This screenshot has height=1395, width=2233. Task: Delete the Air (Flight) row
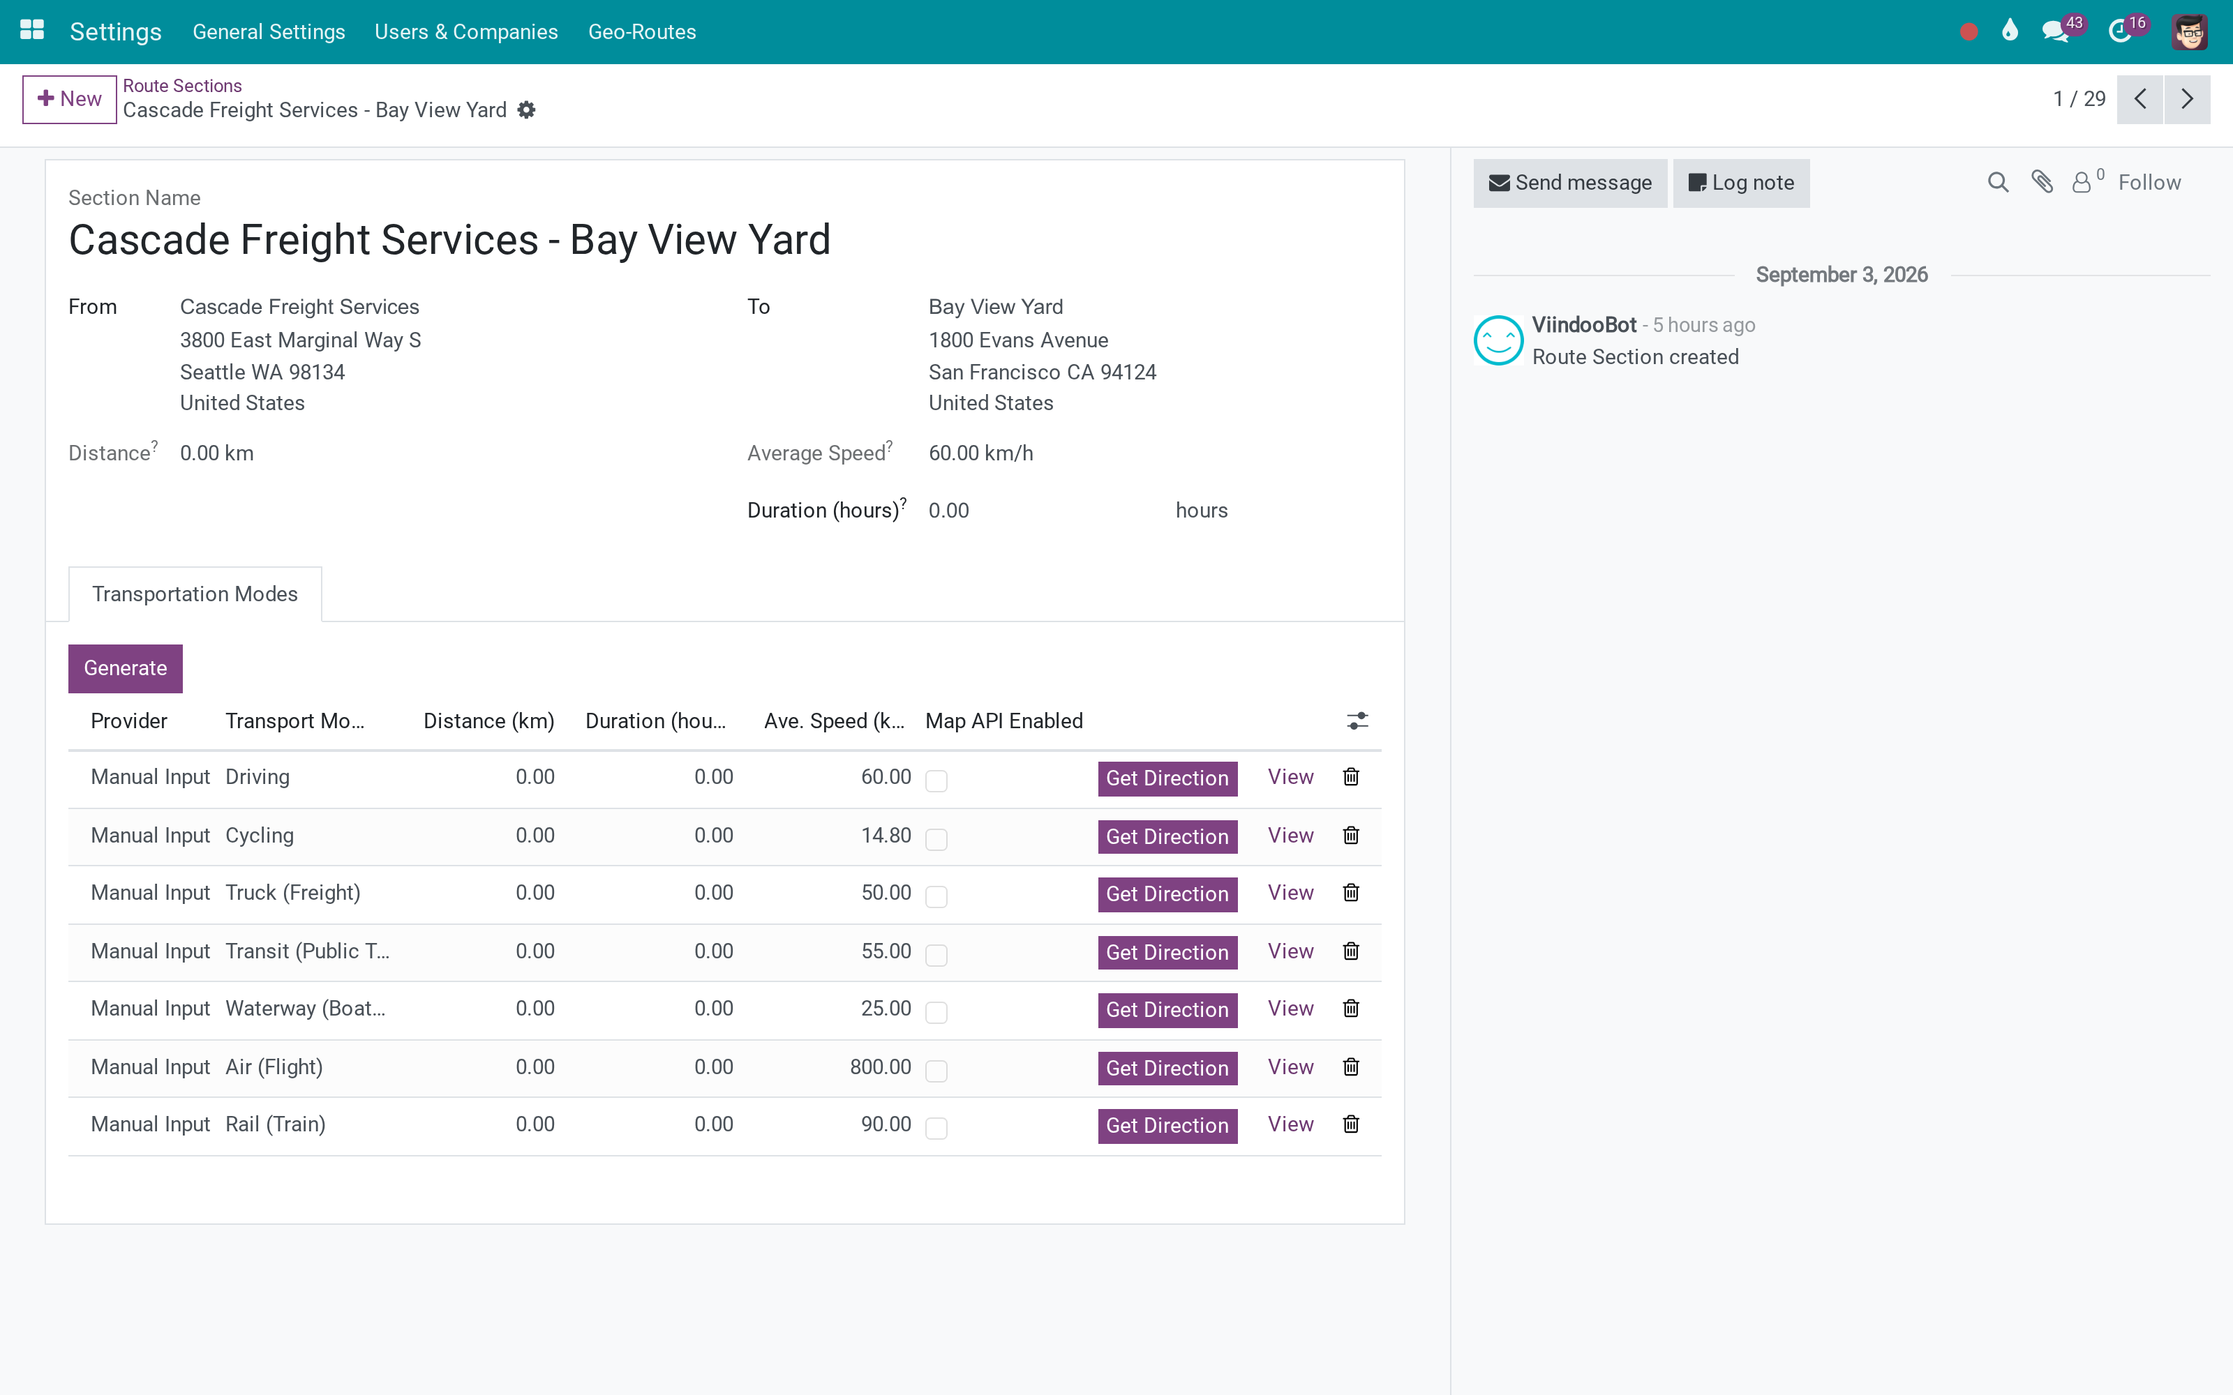point(1351,1066)
